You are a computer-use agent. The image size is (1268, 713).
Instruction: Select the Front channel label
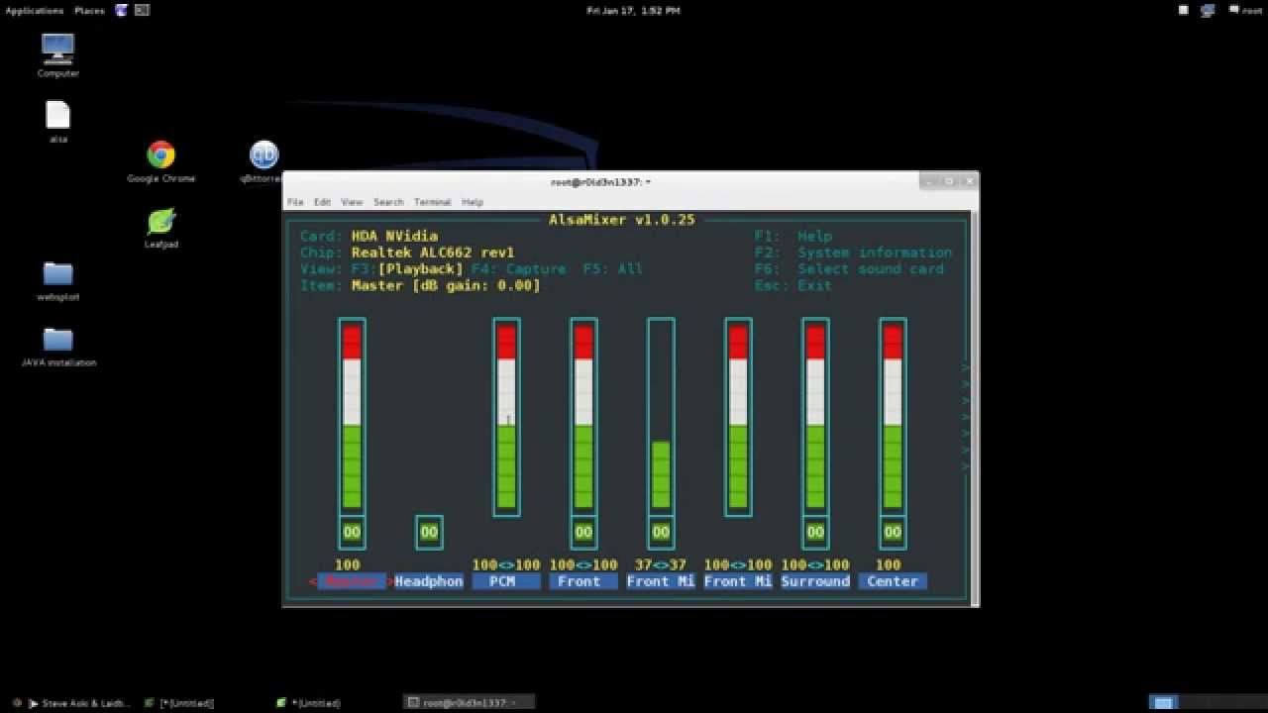(x=583, y=581)
